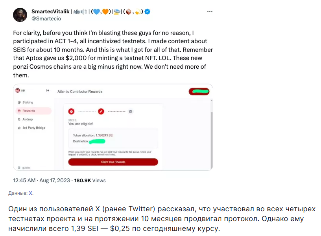
Task: Click the blue verified badge
Action: coord(147,12)
